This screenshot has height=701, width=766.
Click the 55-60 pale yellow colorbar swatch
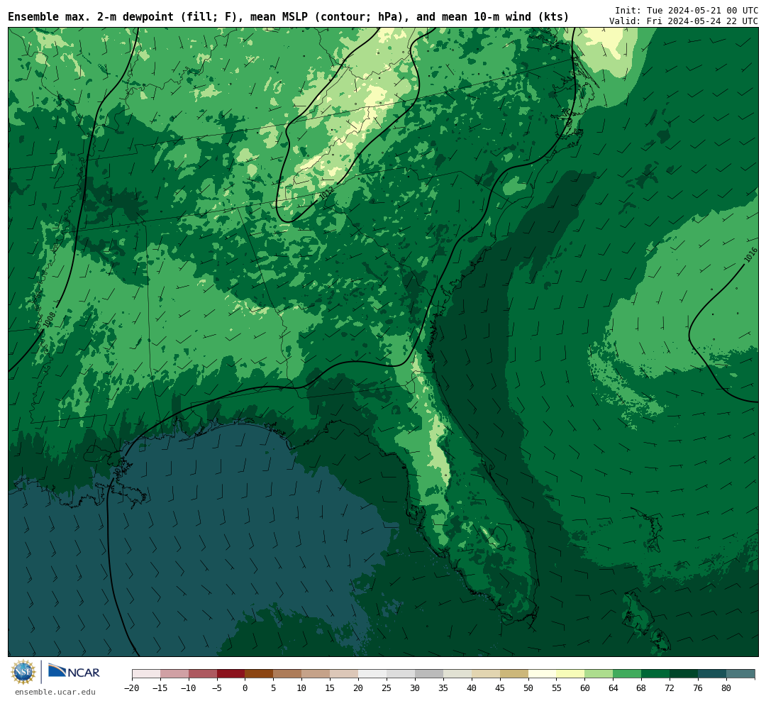click(570, 674)
